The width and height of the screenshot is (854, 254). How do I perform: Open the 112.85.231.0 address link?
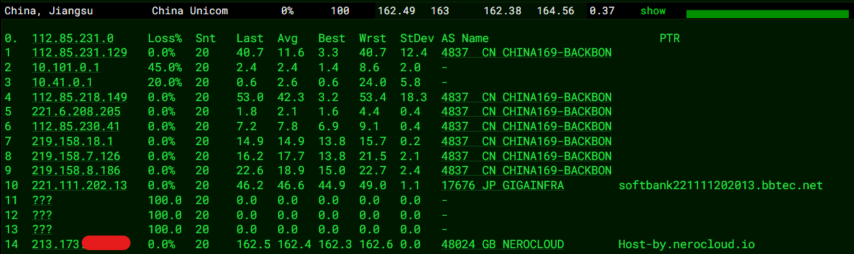[x=73, y=39]
